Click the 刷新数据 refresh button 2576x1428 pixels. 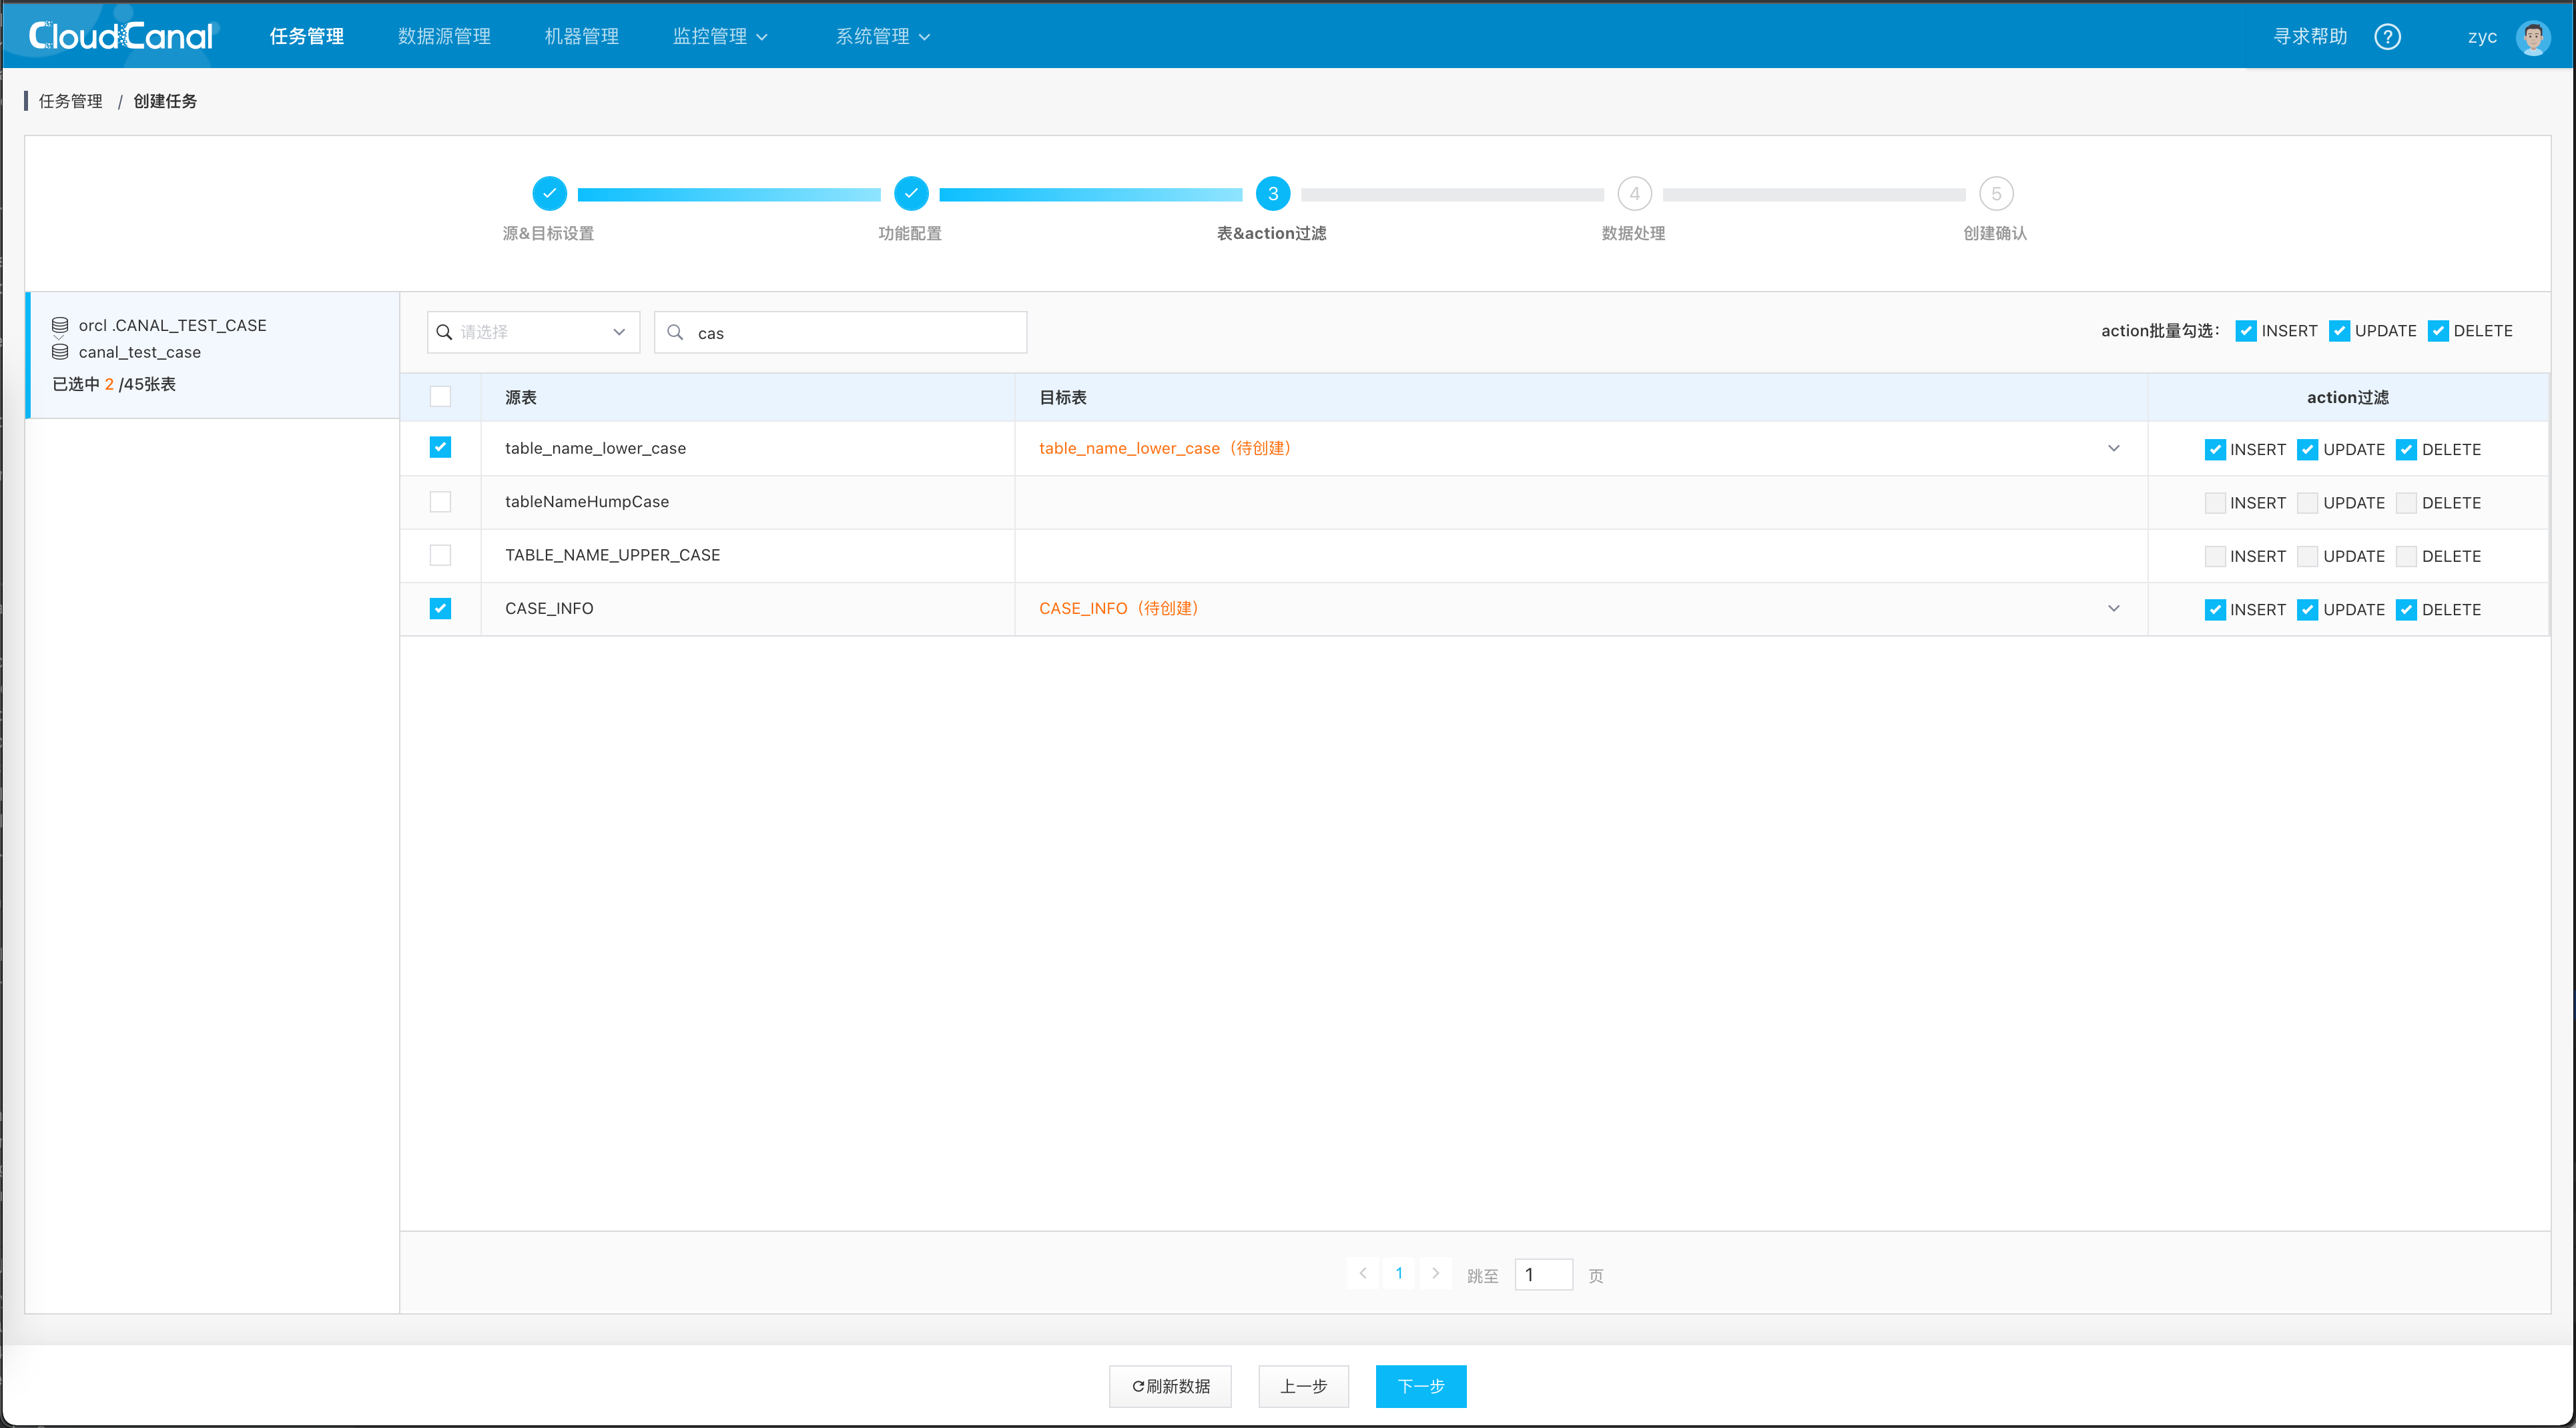[x=1170, y=1386]
